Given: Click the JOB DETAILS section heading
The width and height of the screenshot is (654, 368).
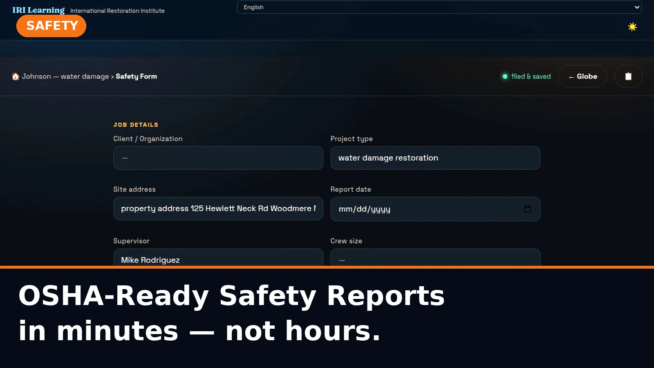Looking at the screenshot, I should [136, 125].
